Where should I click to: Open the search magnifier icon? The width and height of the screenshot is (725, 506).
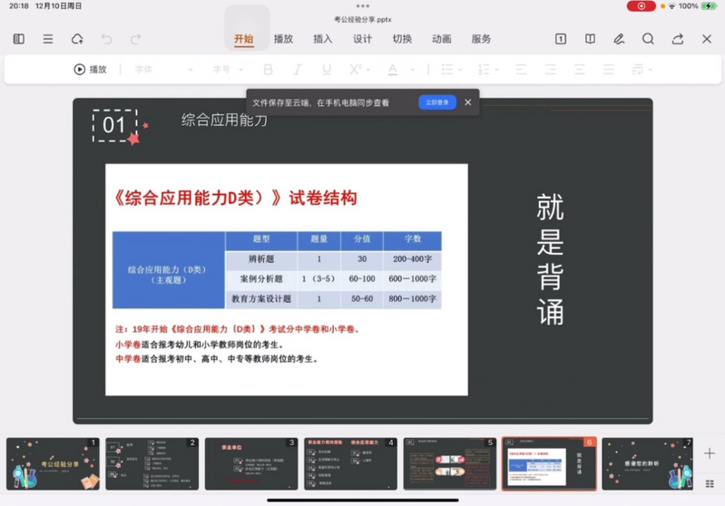pyautogui.click(x=648, y=39)
